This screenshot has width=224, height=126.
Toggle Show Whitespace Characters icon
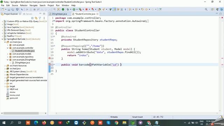point(125,9)
